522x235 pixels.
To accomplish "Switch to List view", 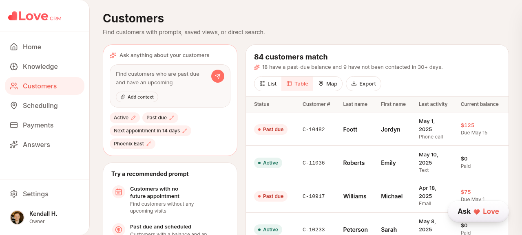I will 268,83.
